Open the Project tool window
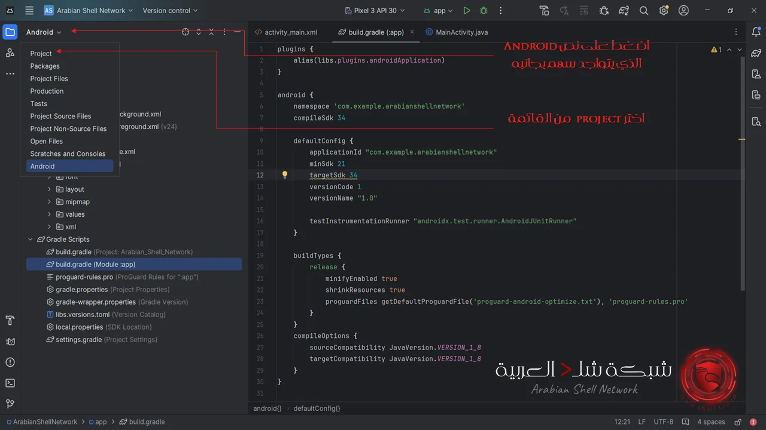The width and height of the screenshot is (766, 430). (x=10, y=32)
